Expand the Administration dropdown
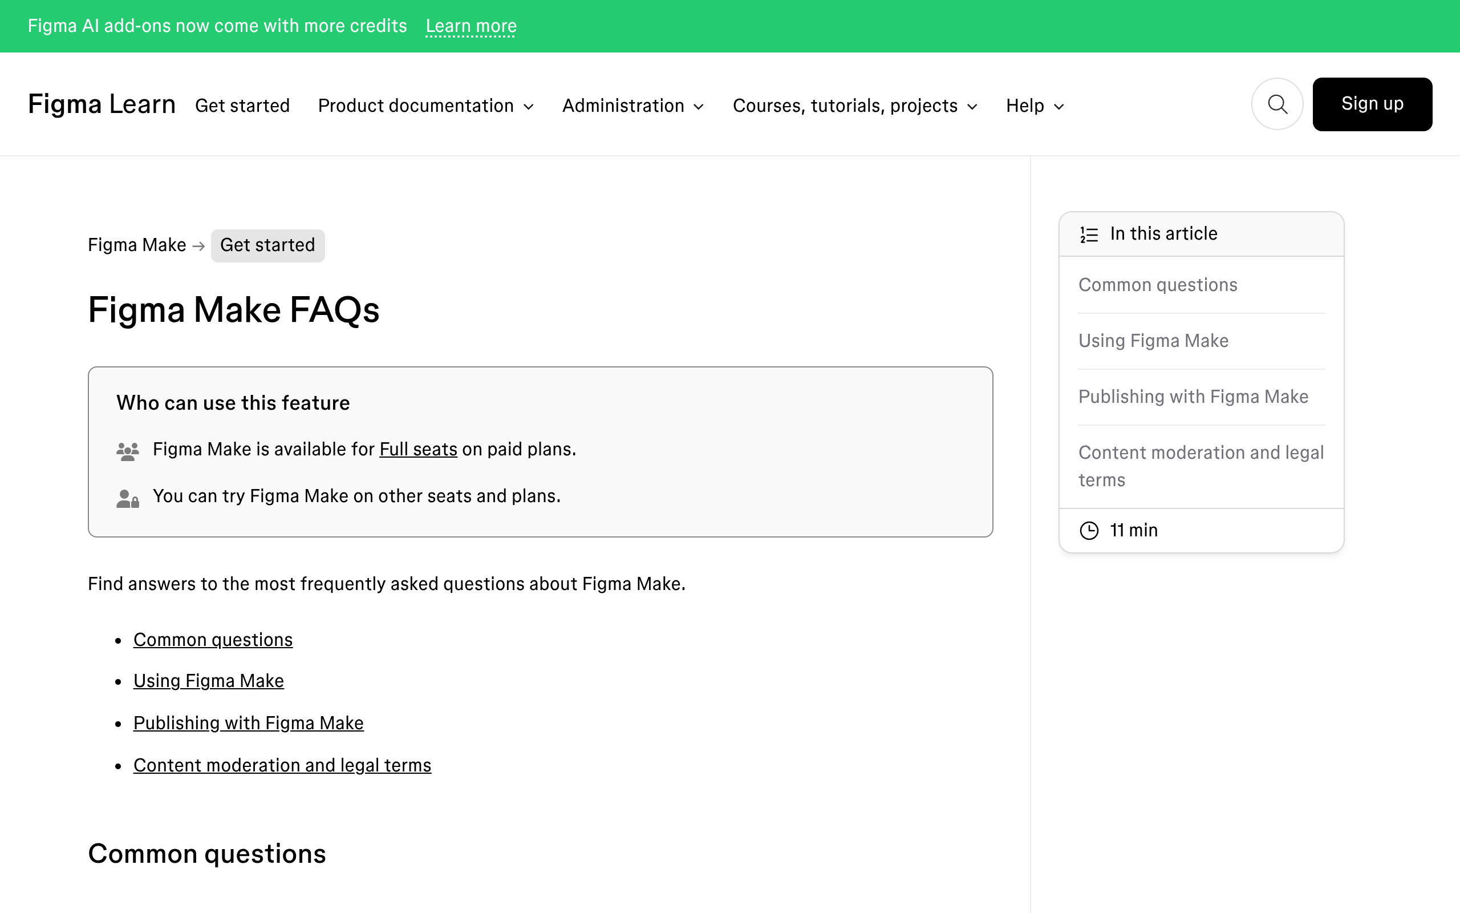1460x913 pixels. [634, 106]
